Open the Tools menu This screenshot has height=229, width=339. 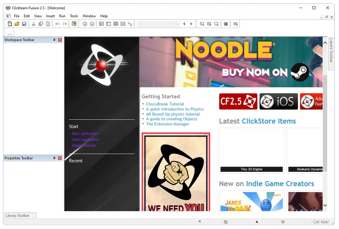74,16
